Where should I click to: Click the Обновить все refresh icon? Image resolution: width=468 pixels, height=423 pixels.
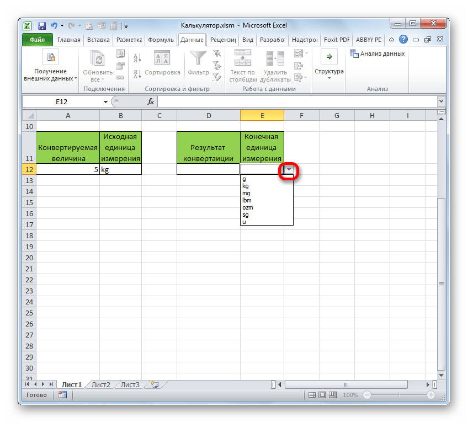[x=98, y=66]
